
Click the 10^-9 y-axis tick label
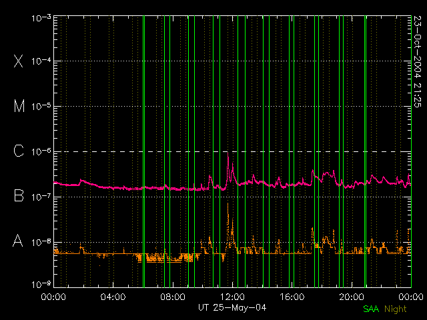tap(41, 285)
